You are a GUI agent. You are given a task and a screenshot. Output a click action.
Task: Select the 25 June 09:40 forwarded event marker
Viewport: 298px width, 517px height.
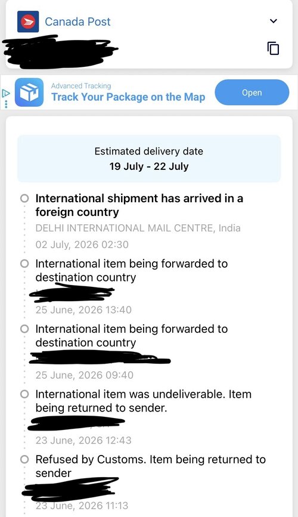[24, 329]
